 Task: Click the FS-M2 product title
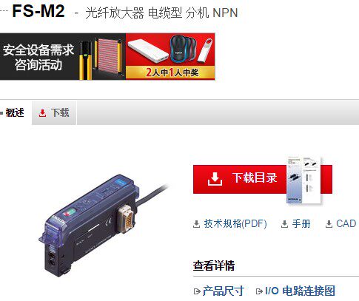38,11
